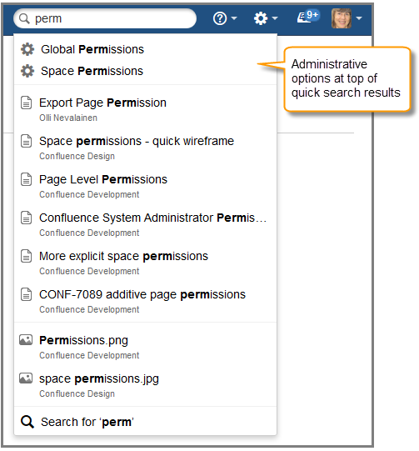Expand the help menu dropdown arrow

(x=234, y=18)
